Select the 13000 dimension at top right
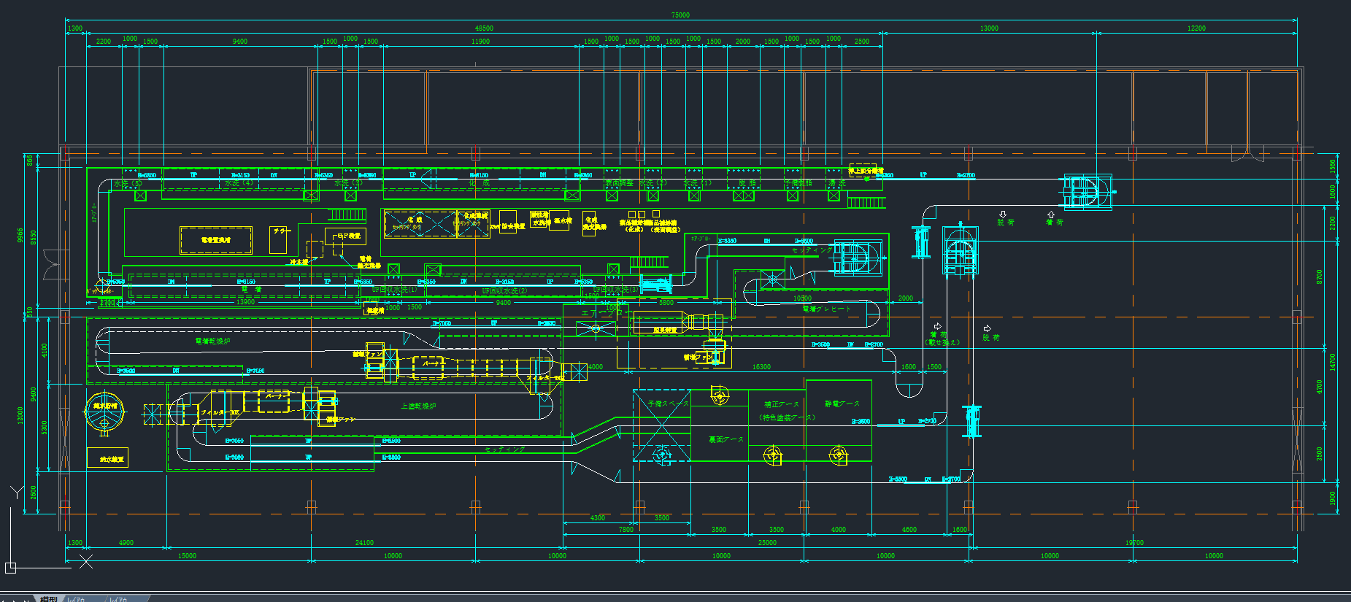Image resolution: width=1351 pixels, height=602 pixels. pos(989,28)
